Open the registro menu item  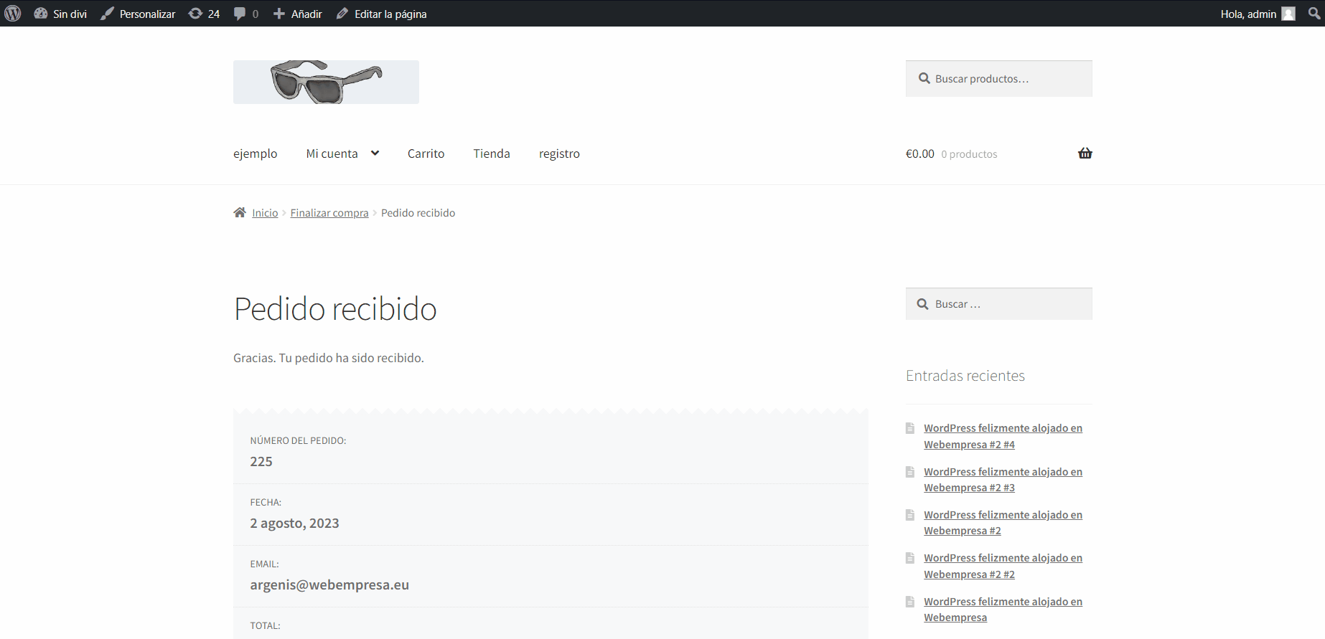[559, 153]
